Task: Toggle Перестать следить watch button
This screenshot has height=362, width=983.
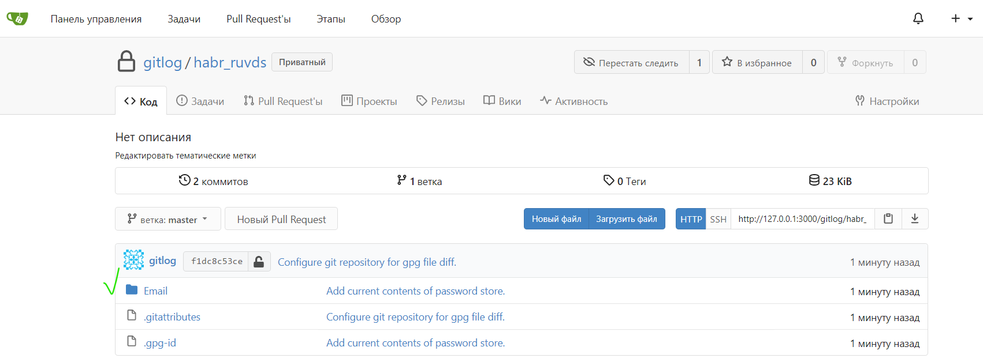Action: [x=631, y=63]
